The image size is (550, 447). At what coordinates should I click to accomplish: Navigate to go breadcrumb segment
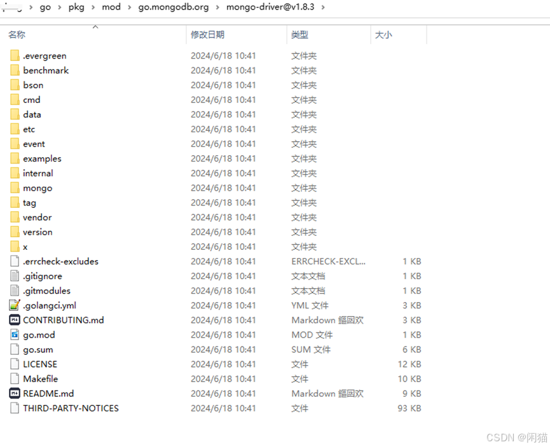point(45,8)
